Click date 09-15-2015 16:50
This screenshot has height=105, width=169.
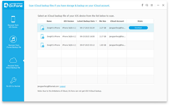(87, 36)
